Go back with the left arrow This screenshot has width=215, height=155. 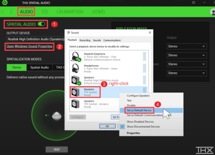coord(3,12)
